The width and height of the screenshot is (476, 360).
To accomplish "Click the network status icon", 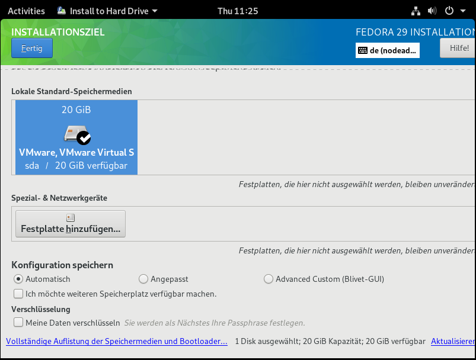I will pos(416,11).
